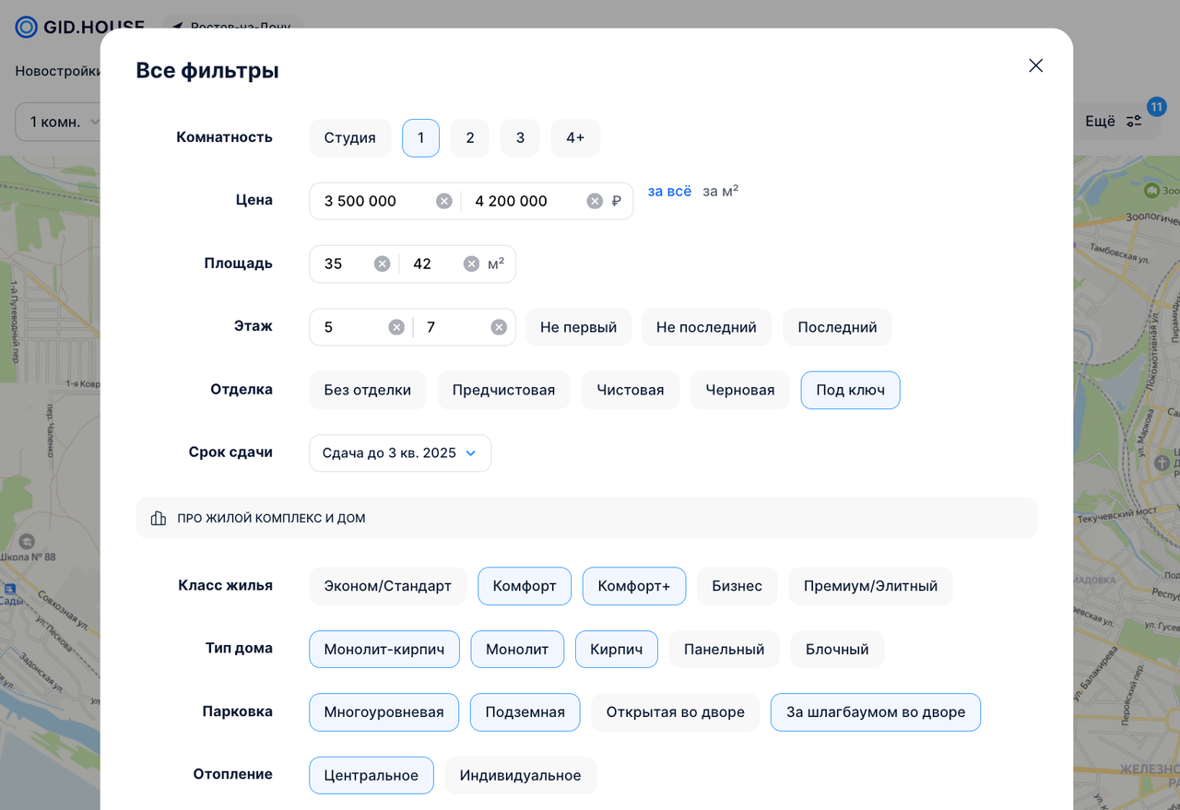Open the Новостройки menu item
The image size is (1180, 810).
57,71
